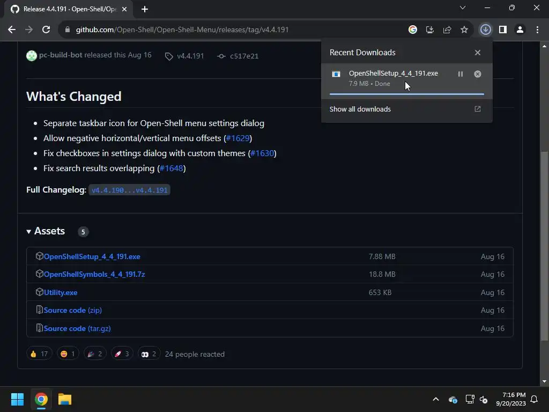Click the browser forward arrow

pos(29,30)
